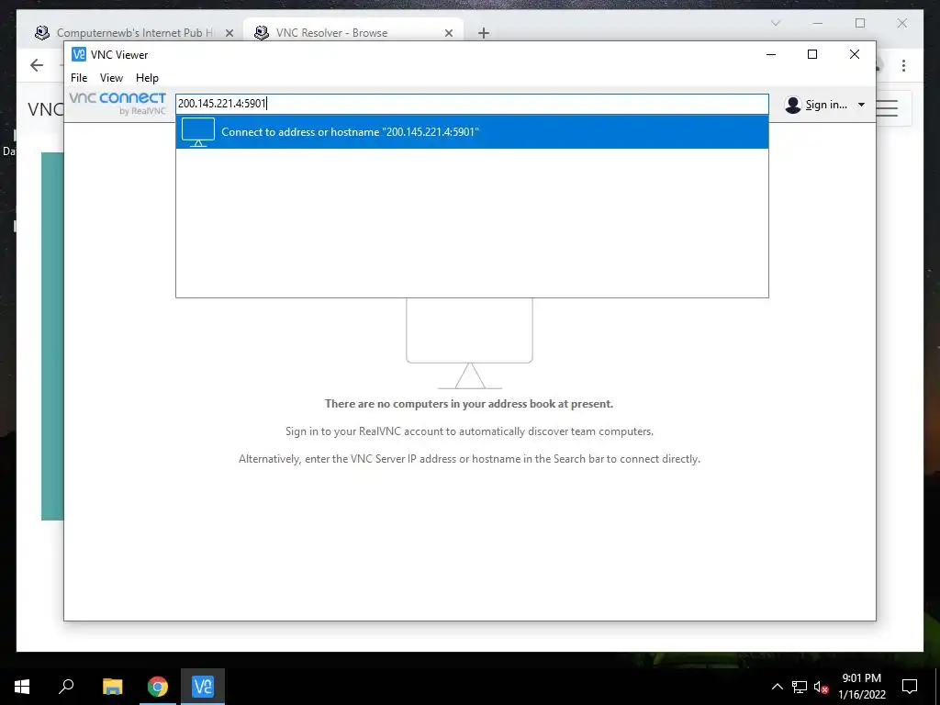The width and height of the screenshot is (940, 705).
Task: Open the File menu in VNC Viewer
Action: click(79, 78)
